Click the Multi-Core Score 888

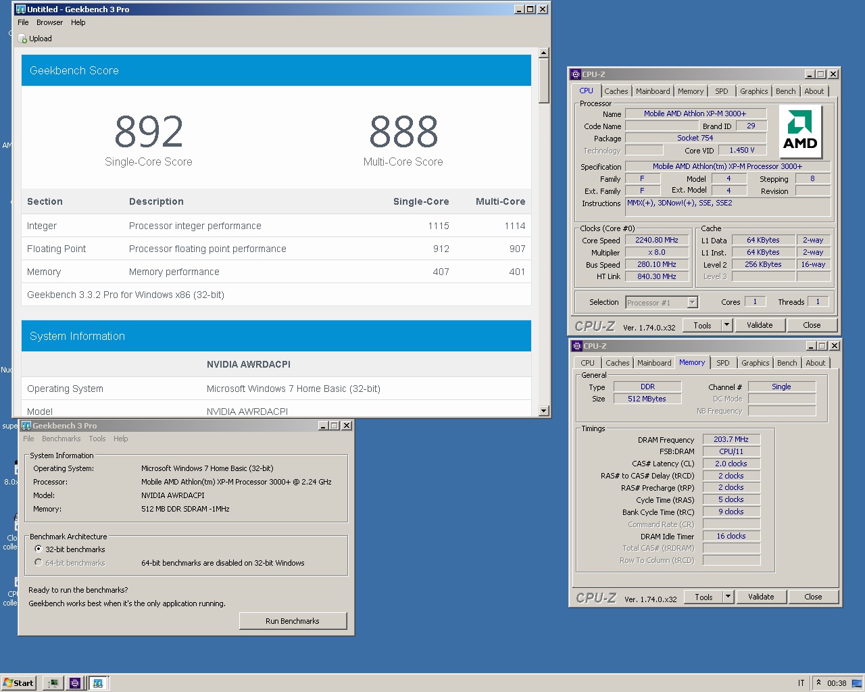click(x=403, y=132)
